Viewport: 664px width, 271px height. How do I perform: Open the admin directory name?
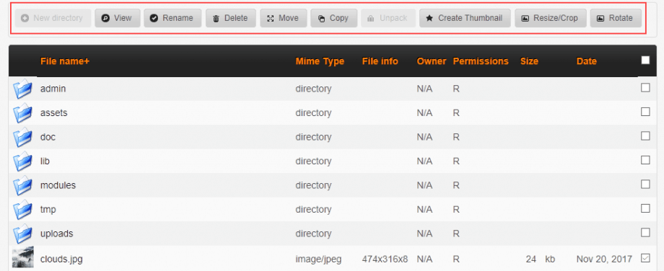pyautogui.click(x=53, y=89)
